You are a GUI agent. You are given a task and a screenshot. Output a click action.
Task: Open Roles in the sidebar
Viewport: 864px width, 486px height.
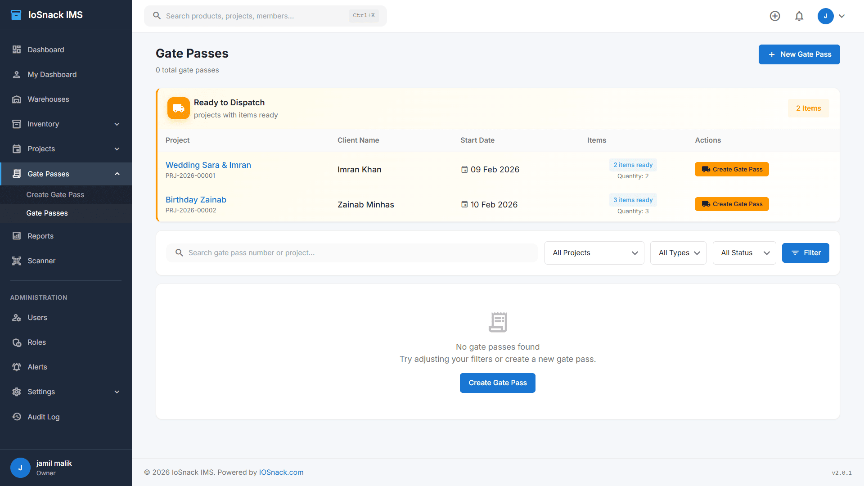coord(36,342)
